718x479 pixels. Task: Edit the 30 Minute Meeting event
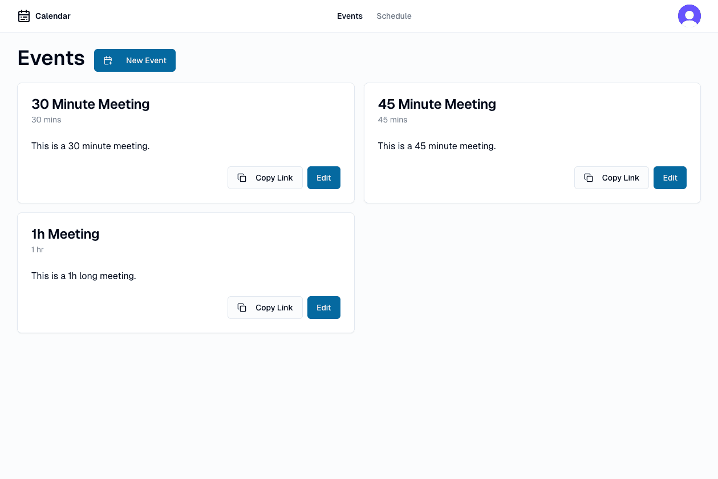(323, 178)
